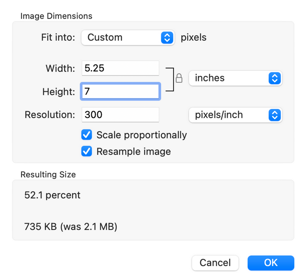Toggle the Scale proportionally checkbox

coord(87,135)
